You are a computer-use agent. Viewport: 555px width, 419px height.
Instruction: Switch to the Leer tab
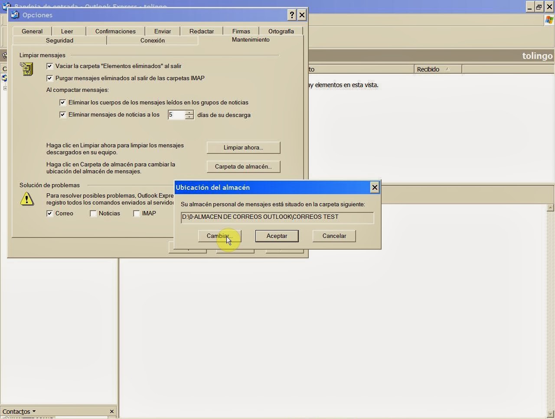[67, 31]
